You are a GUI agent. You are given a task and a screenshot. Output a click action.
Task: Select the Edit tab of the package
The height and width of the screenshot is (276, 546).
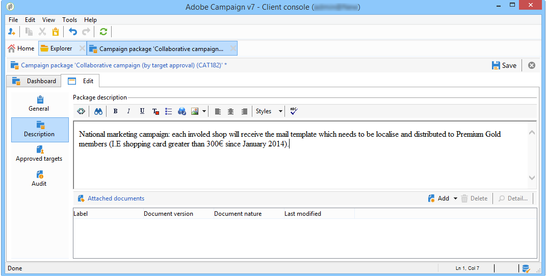click(x=81, y=81)
